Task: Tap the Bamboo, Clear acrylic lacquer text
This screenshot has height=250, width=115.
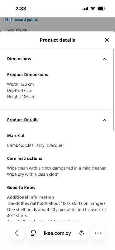Action: tap(36, 145)
